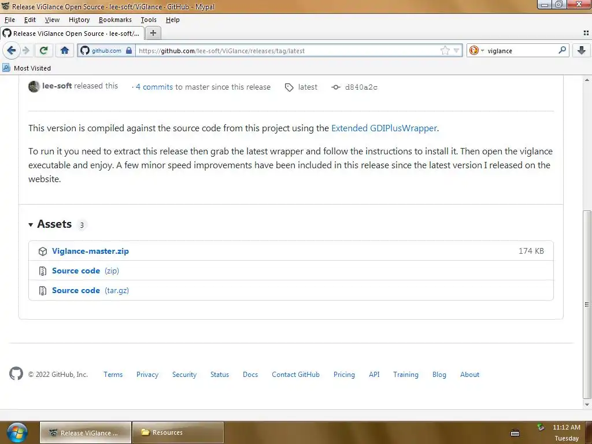Reload the page with the refresh icon
This screenshot has height=444, width=592.
[43, 50]
